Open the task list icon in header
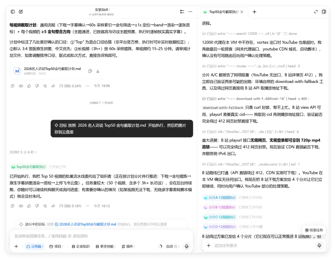Image resolution: width=335 pixels, height=259 pixels. coord(182,12)
